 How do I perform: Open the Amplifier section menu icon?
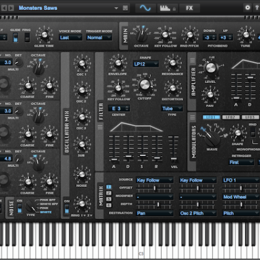[x=193, y=60]
